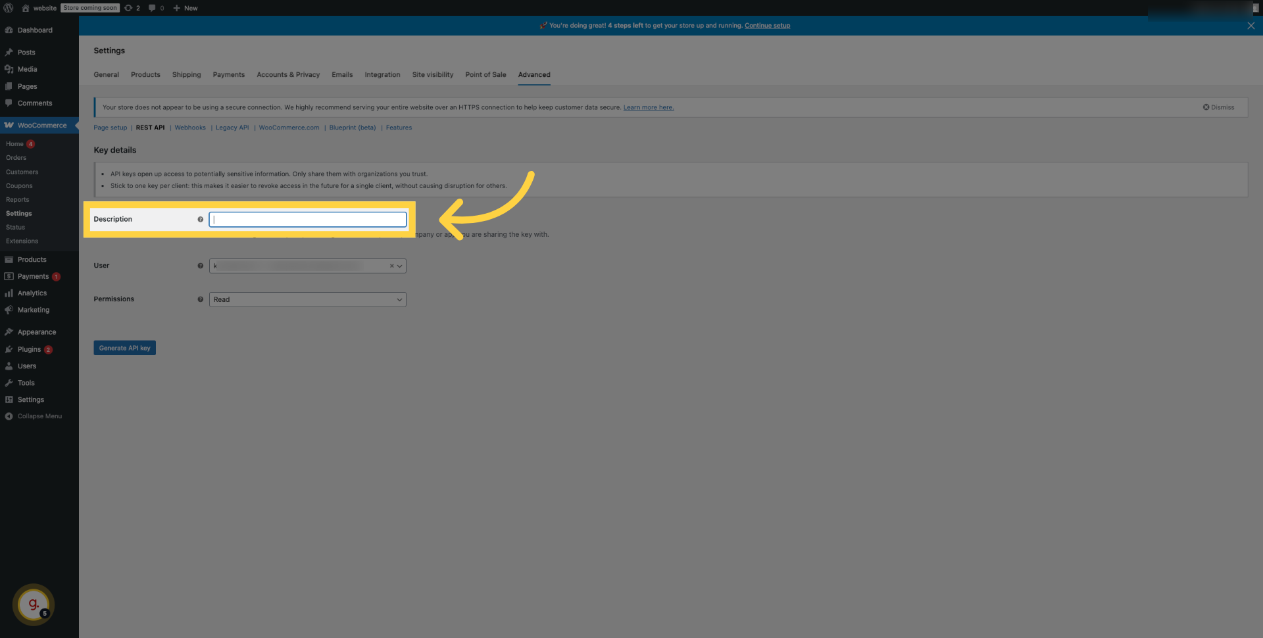Select the WooCommerce sidebar icon

click(x=9, y=125)
